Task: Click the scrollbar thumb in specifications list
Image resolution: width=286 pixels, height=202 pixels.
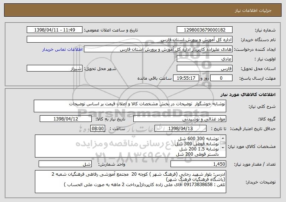Action: click(223, 143)
